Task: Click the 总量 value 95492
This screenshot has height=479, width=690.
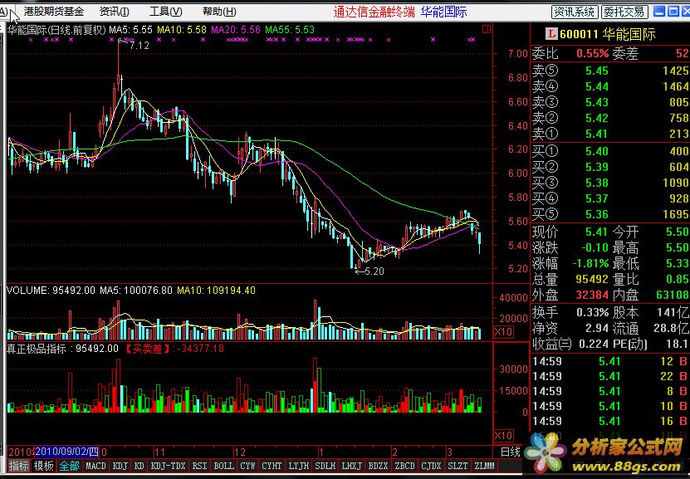Action: pos(592,279)
